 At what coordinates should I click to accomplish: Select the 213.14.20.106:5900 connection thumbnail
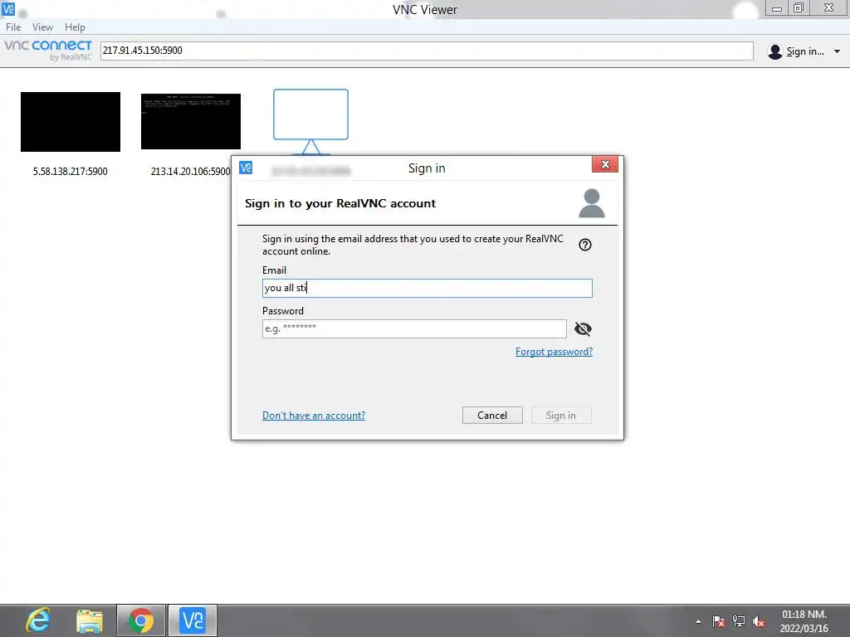coord(191,121)
